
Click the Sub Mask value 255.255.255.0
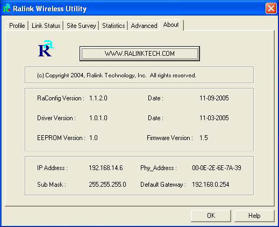[x=108, y=185]
